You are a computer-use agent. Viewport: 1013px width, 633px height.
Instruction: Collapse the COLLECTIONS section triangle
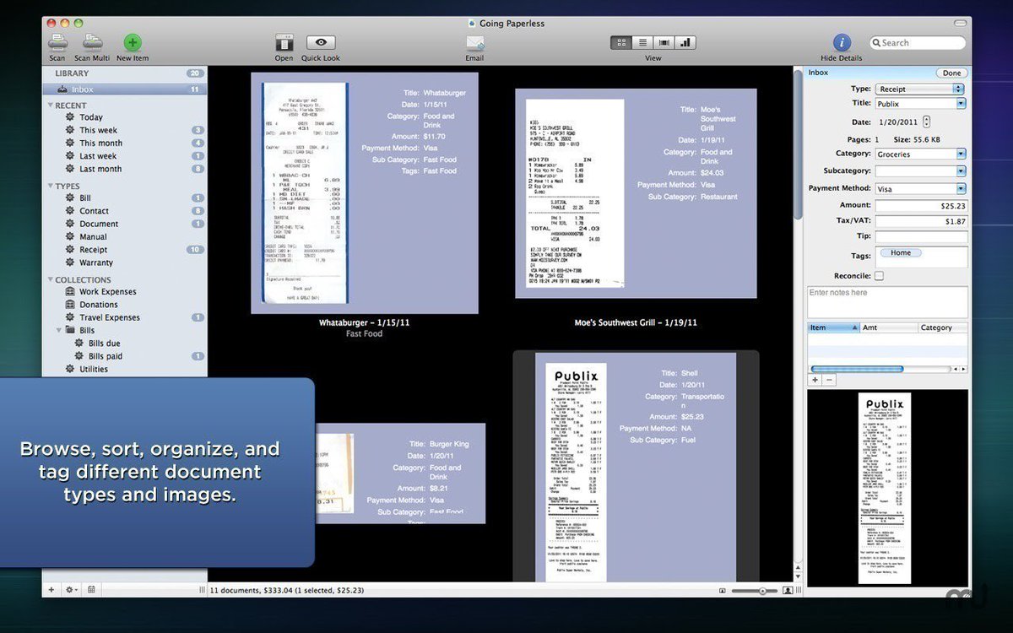[x=51, y=279]
